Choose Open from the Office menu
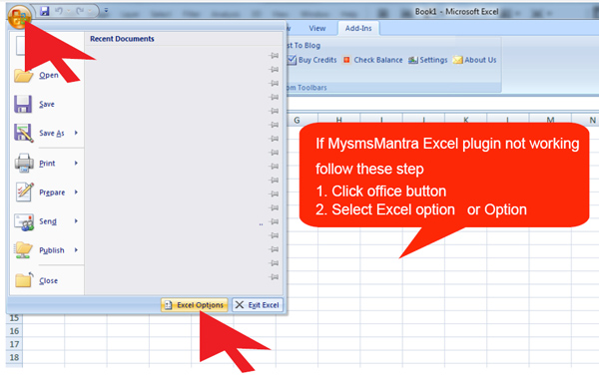The image size is (599, 385). (47, 75)
